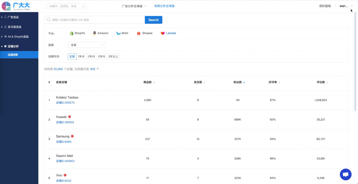Select the Shopee platform icon
The image size is (358, 184).
click(138, 33)
